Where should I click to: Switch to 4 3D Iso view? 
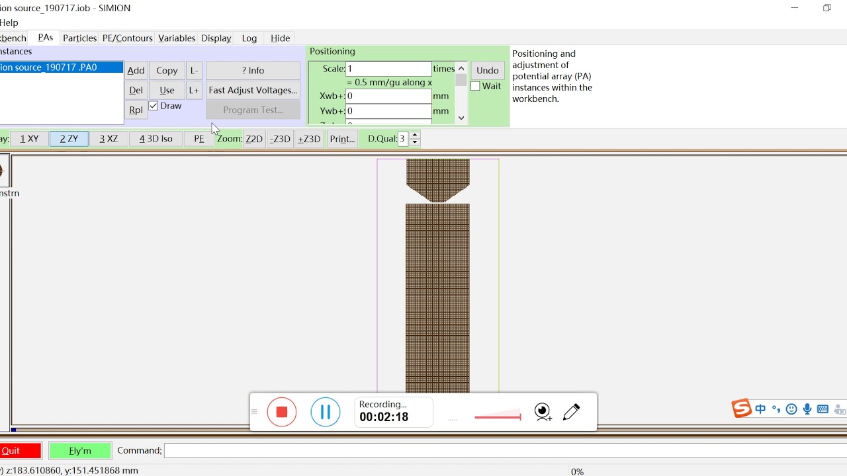click(x=156, y=139)
